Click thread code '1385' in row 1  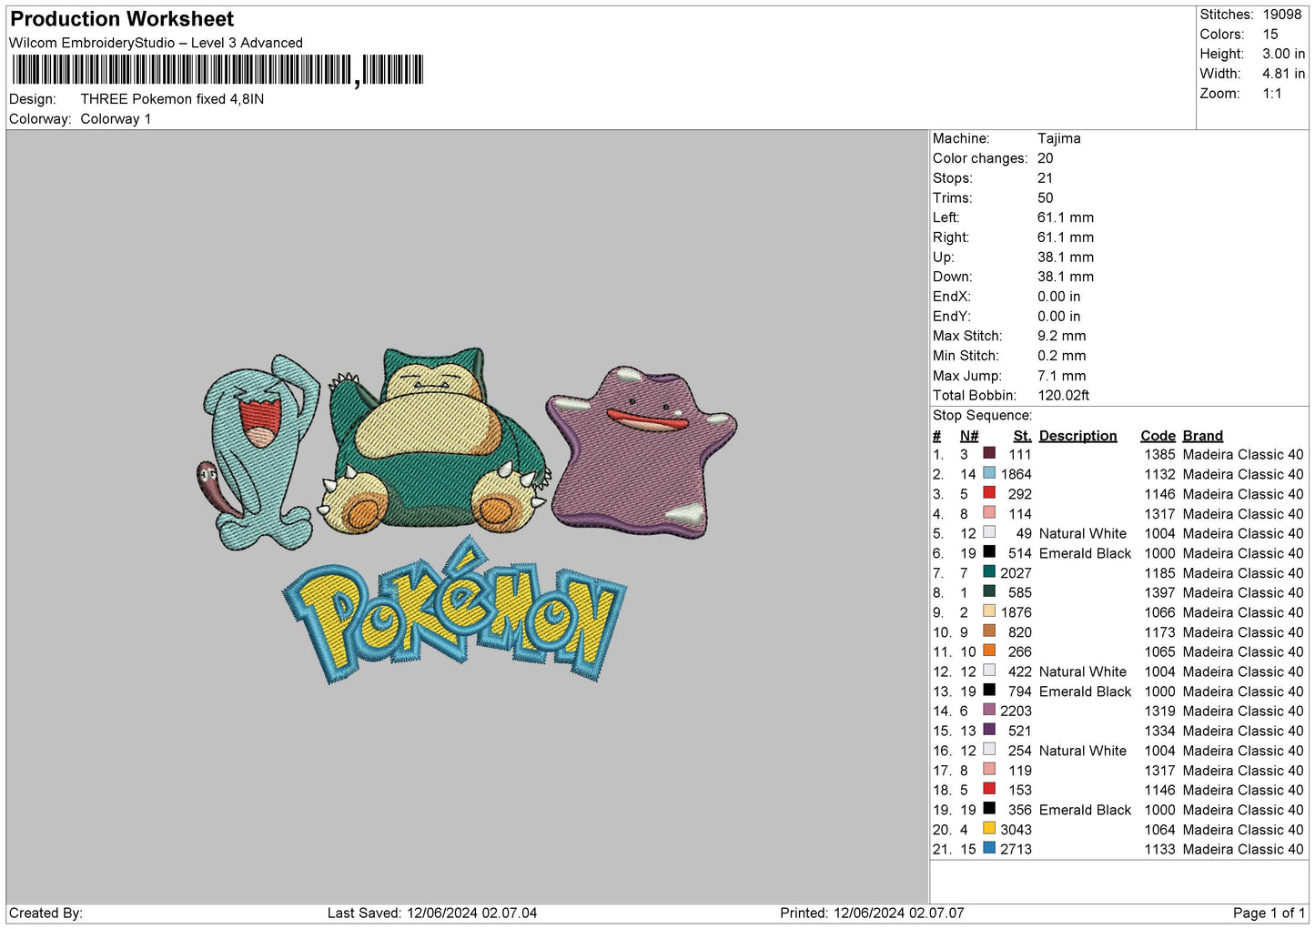coord(1160,454)
